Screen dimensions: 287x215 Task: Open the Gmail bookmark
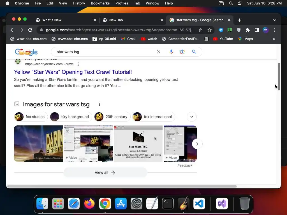[x=128, y=39]
